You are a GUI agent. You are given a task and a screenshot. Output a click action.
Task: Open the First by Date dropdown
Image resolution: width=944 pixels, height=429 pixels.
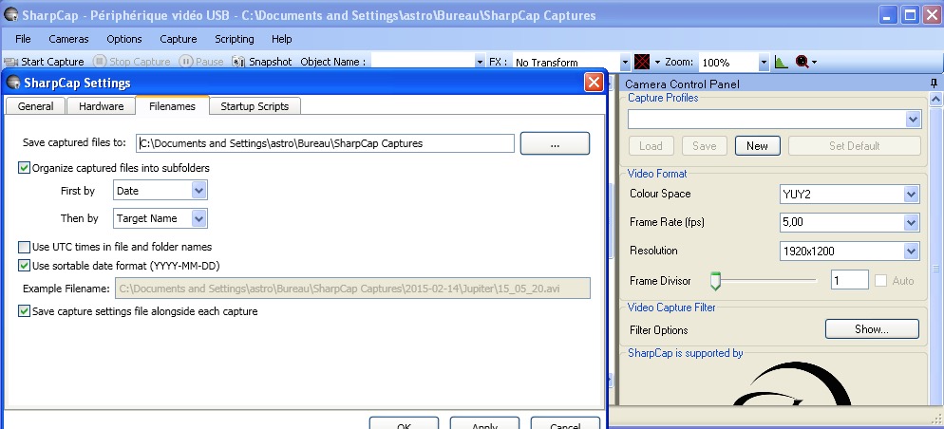198,191
